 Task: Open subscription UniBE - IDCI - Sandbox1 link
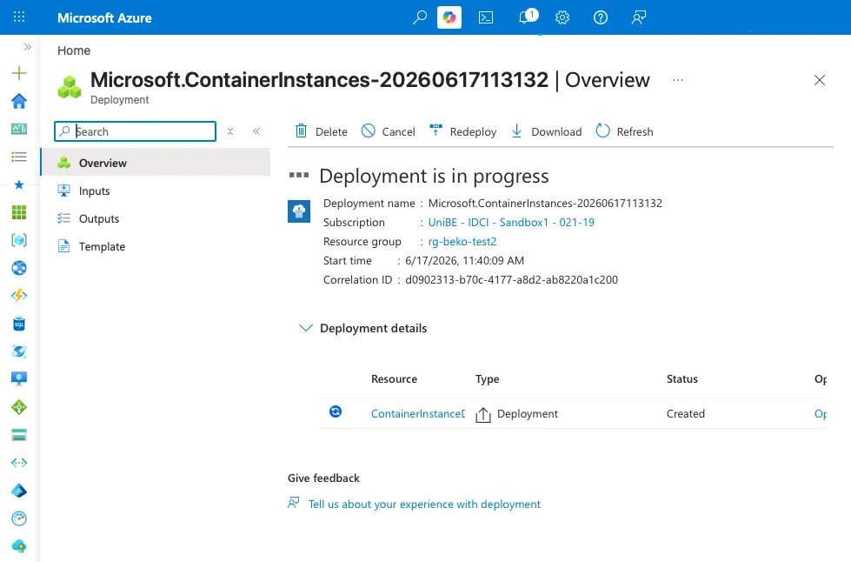tap(511, 223)
